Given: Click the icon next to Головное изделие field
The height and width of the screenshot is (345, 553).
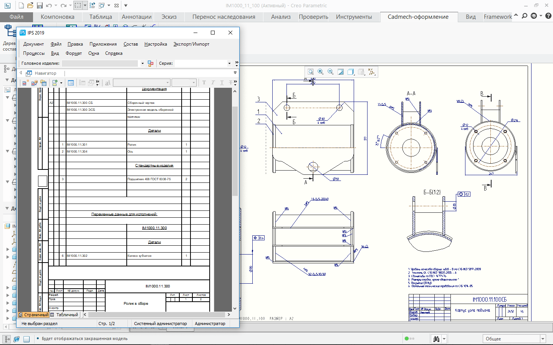Looking at the screenshot, I should pyautogui.click(x=151, y=64).
